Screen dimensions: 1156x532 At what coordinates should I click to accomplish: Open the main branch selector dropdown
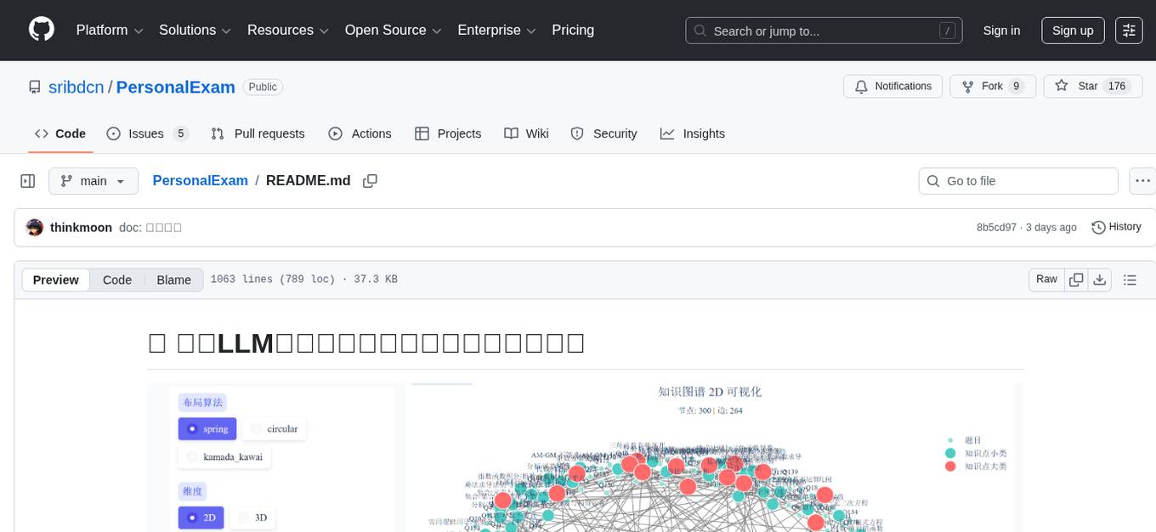pos(93,180)
